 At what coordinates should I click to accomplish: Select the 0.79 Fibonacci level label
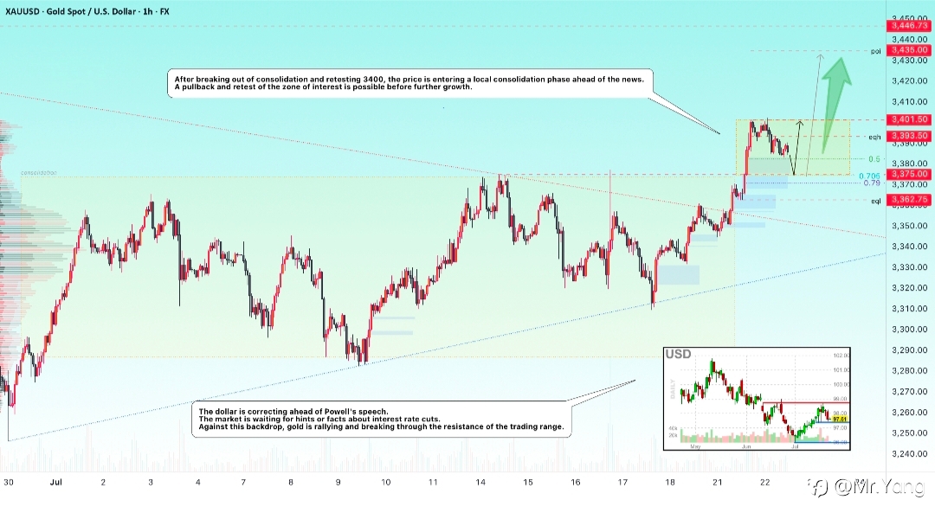coord(872,183)
